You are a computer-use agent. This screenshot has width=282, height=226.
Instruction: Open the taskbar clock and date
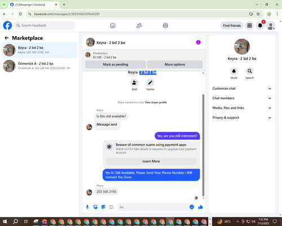tap(263, 221)
